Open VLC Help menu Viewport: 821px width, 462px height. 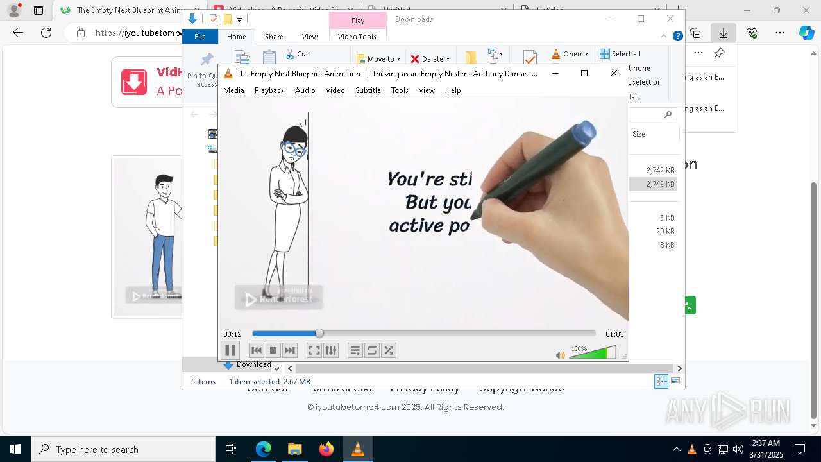(453, 90)
